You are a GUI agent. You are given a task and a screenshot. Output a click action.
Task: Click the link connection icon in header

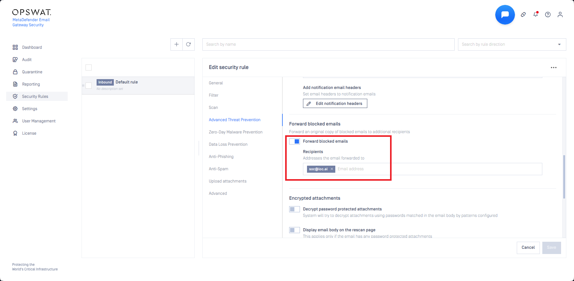523,15
